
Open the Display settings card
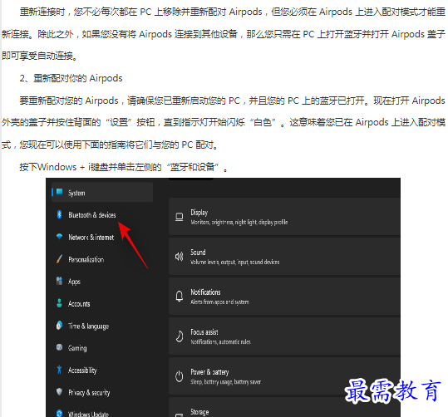284,217
